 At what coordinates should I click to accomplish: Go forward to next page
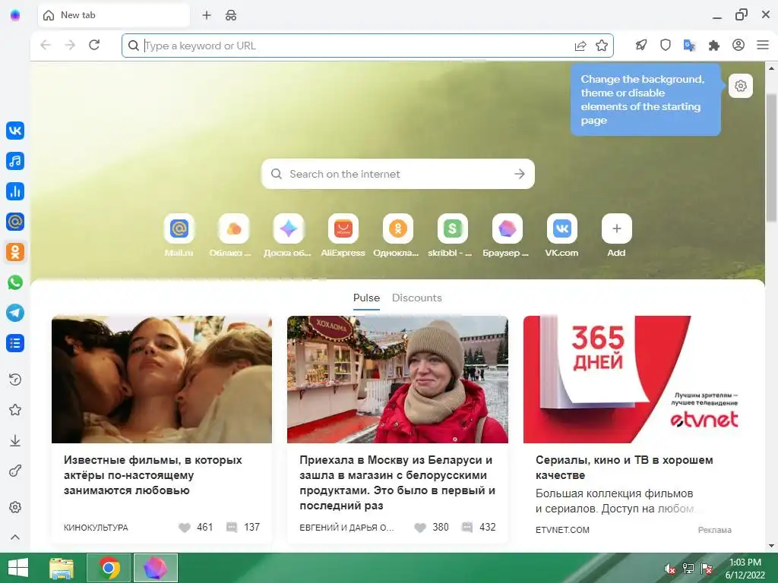tap(70, 45)
